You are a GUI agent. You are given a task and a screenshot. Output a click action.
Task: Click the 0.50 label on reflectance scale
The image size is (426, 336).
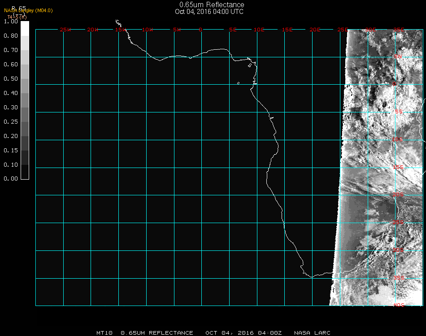(10, 79)
